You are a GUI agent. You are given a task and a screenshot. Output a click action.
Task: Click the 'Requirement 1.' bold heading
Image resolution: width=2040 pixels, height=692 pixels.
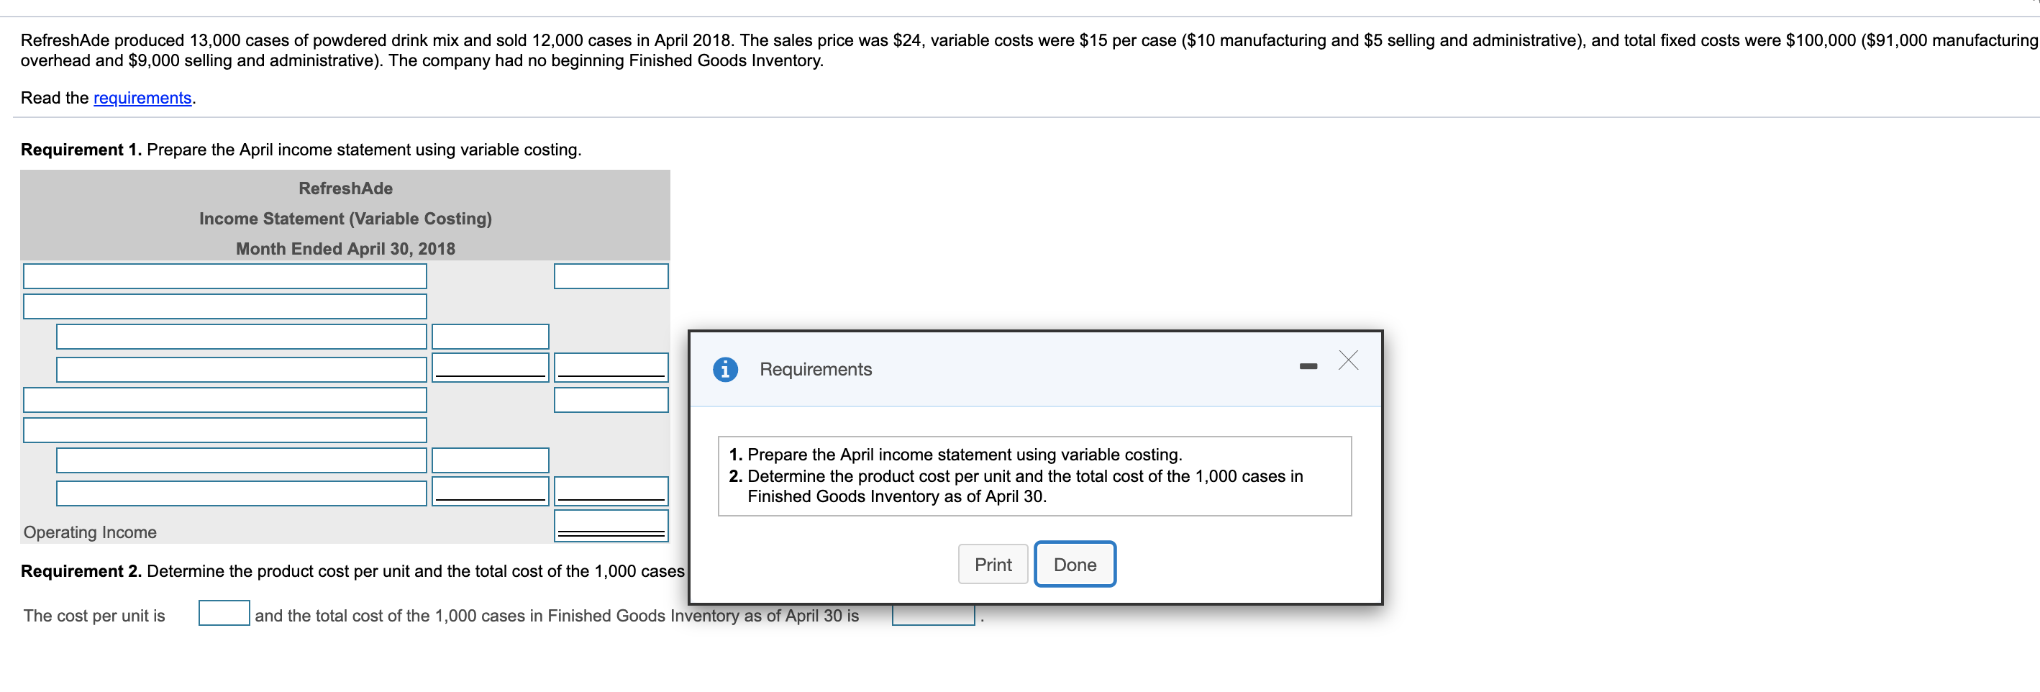point(81,150)
